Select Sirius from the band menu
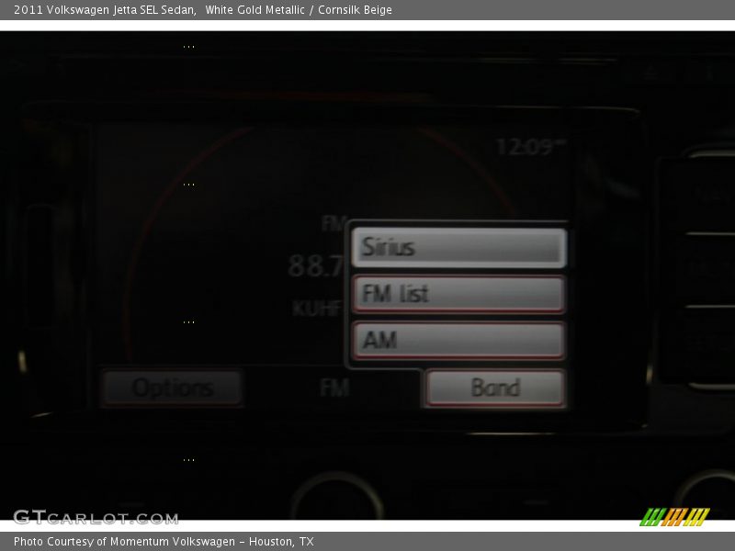 (x=457, y=245)
